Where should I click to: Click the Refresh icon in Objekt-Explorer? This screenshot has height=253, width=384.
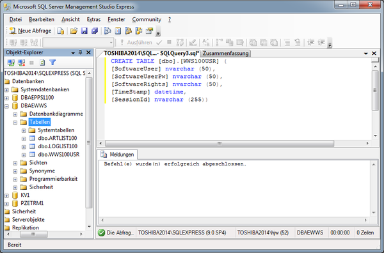[x=42, y=63]
